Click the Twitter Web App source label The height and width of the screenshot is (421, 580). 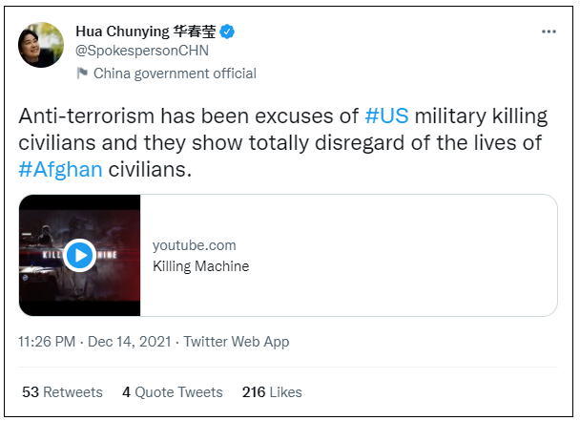point(236,342)
